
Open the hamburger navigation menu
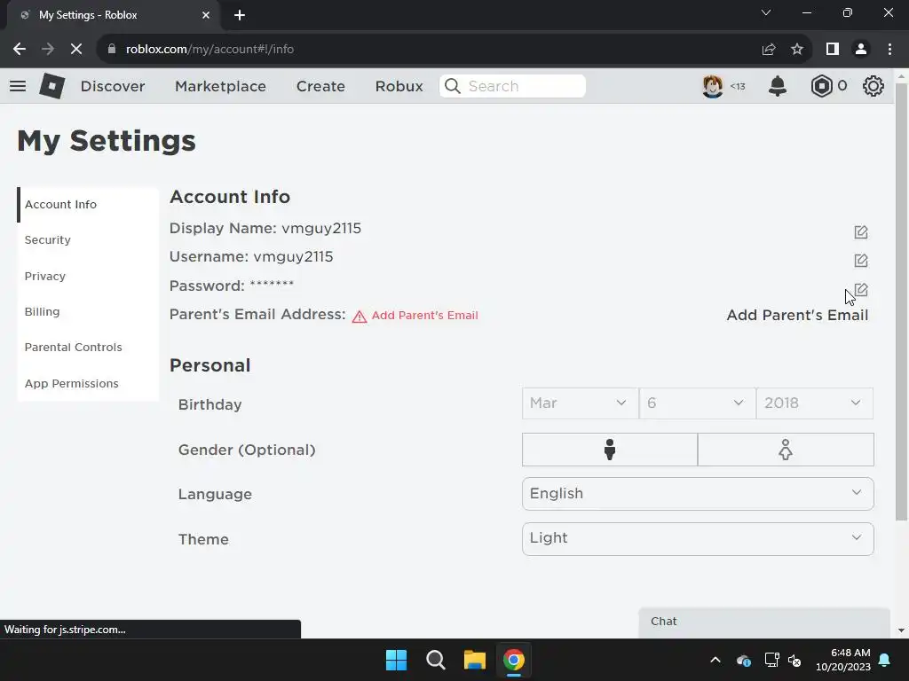[x=18, y=86]
